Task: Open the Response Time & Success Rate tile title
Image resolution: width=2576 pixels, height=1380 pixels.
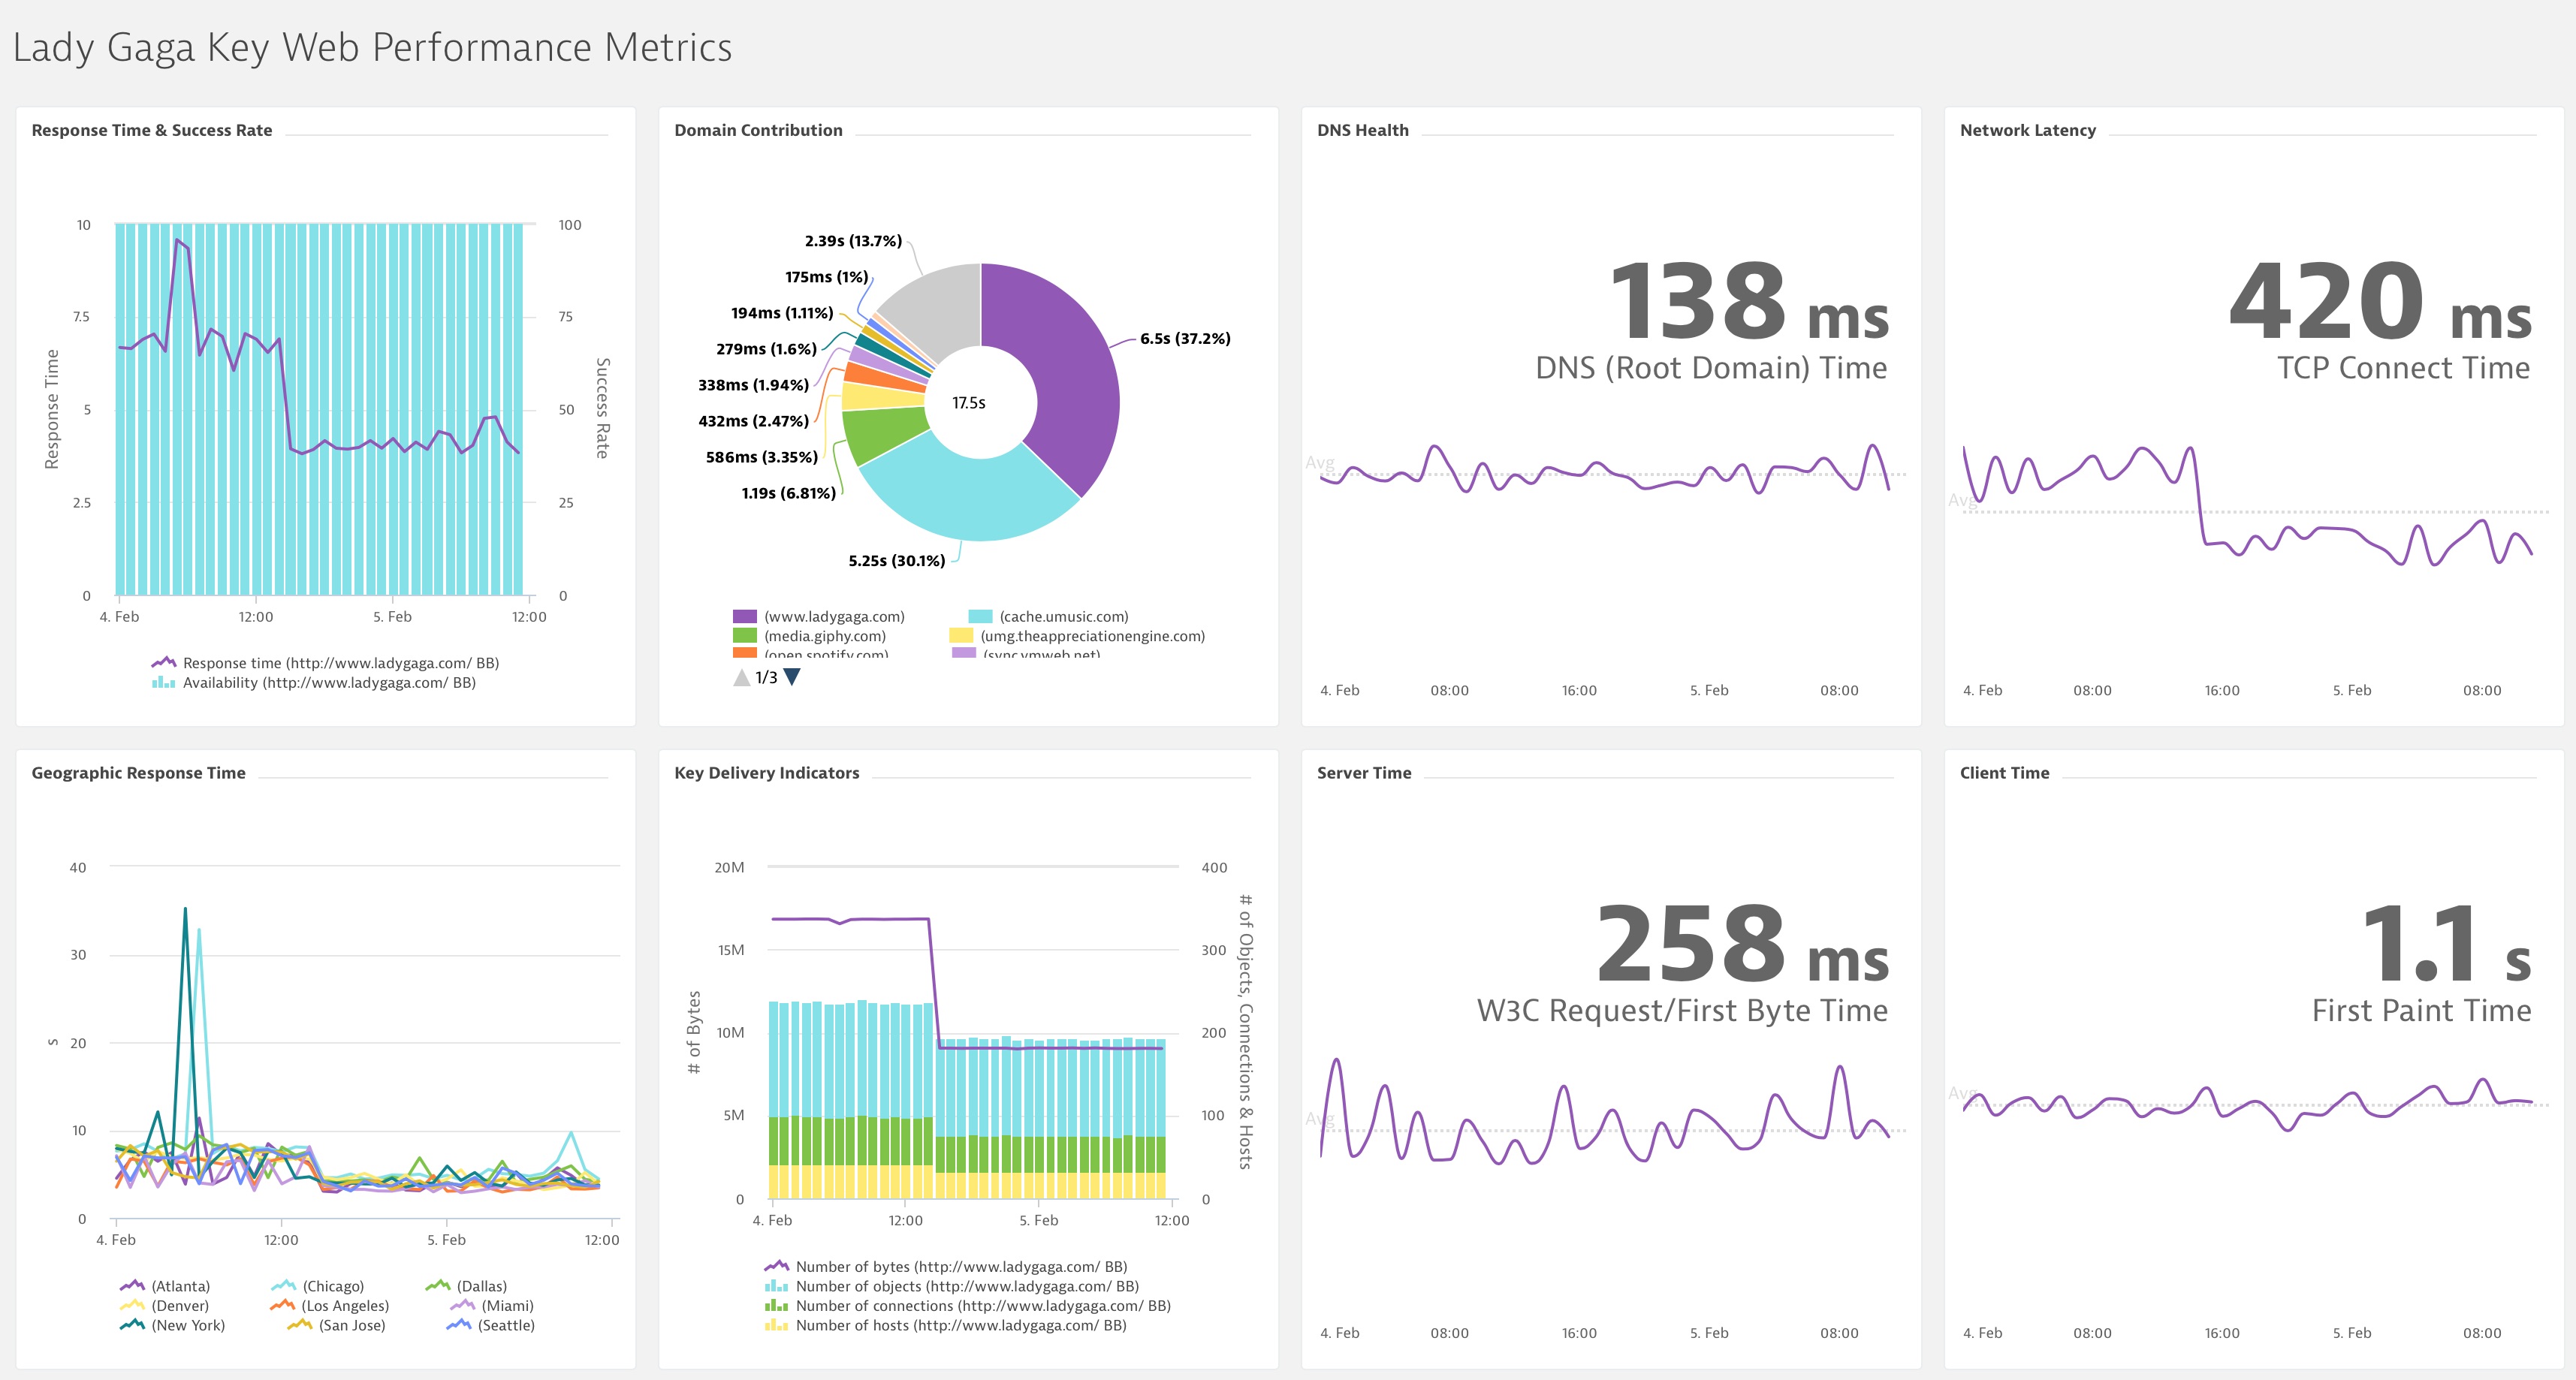Action: 152,130
